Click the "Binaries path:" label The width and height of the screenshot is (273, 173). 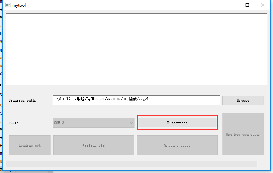click(x=22, y=100)
